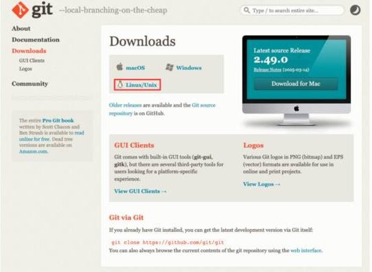Open the View Logos link
Image resolution: width=372 pixels, height=272 pixels.
[261, 184]
